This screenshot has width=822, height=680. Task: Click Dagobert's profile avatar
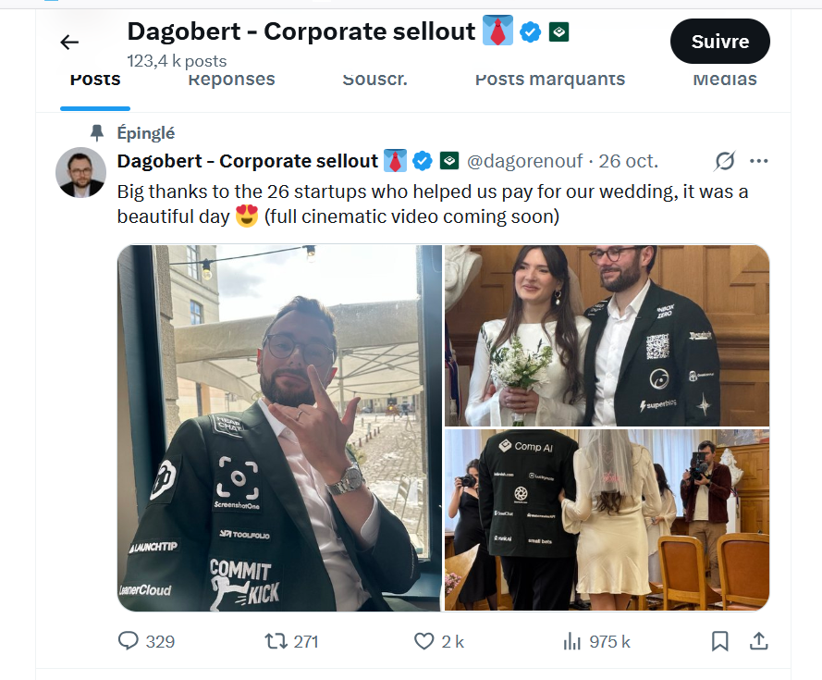pyautogui.click(x=81, y=172)
